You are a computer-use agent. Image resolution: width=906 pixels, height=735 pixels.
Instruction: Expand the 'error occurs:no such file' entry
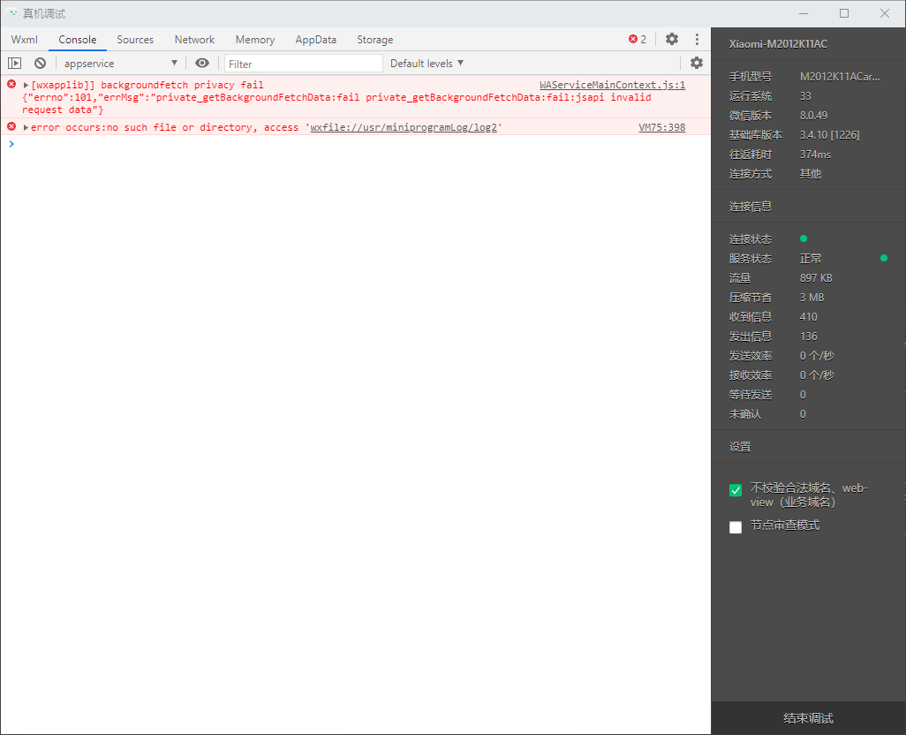click(x=26, y=127)
